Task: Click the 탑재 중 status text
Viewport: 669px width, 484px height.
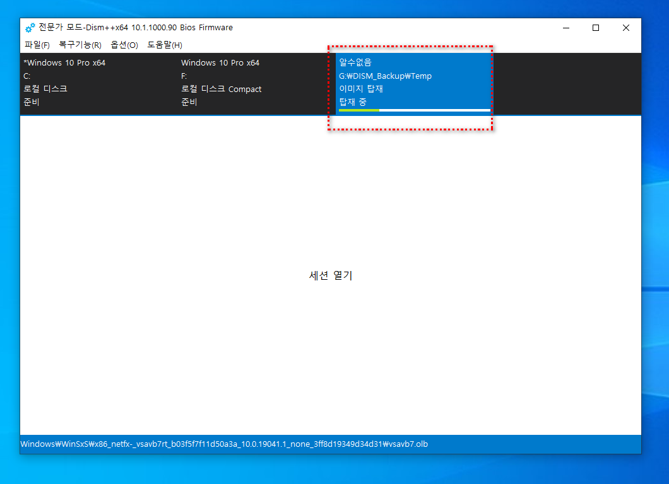Action: pos(352,102)
